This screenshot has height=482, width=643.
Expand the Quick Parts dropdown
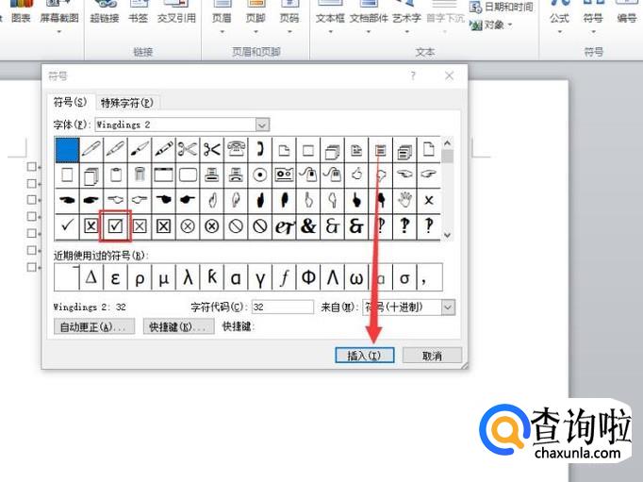pyautogui.click(x=369, y=32)
